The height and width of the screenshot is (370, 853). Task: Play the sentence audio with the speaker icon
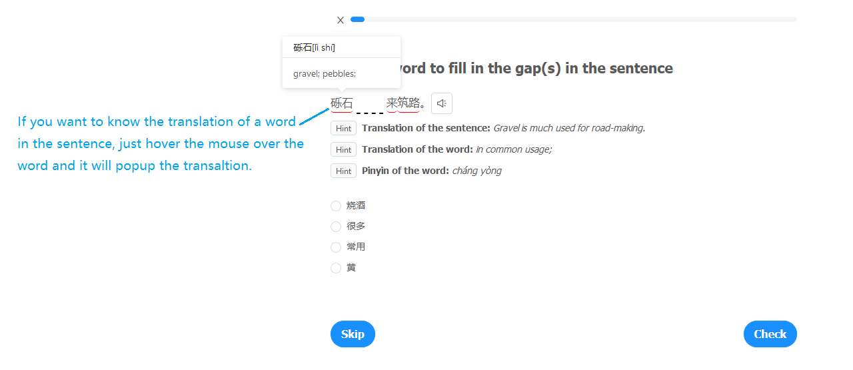441,103
